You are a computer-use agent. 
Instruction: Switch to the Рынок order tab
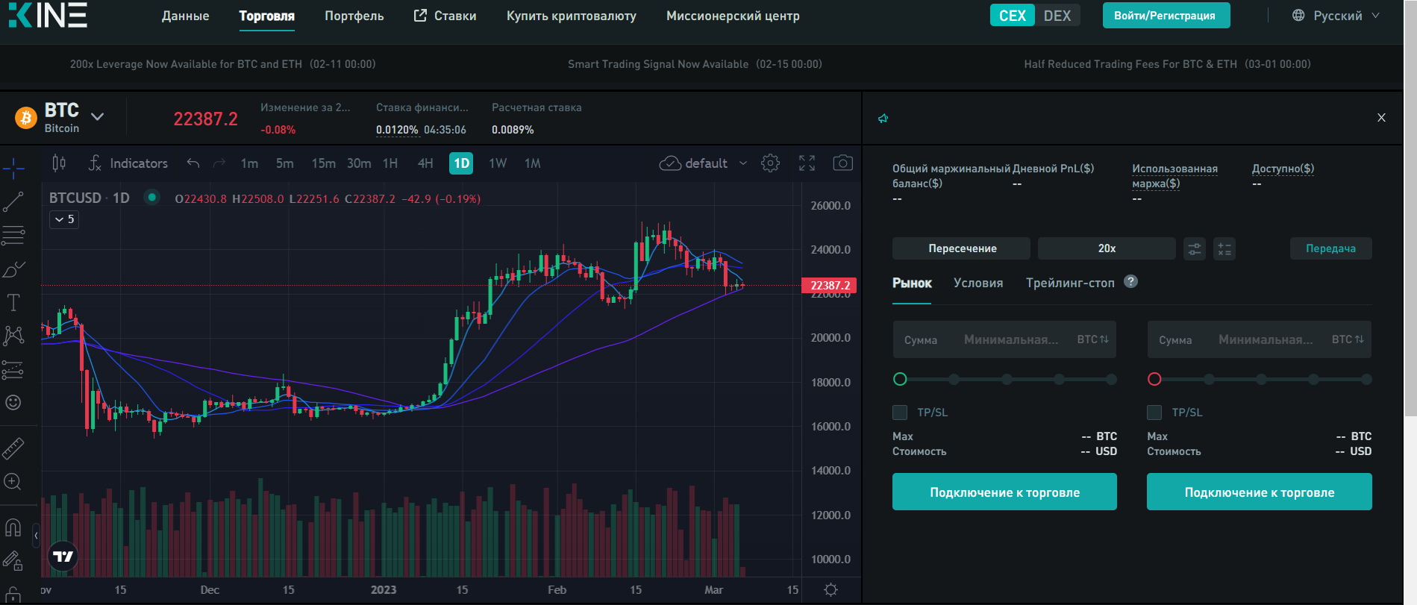(x=912, y=283)
